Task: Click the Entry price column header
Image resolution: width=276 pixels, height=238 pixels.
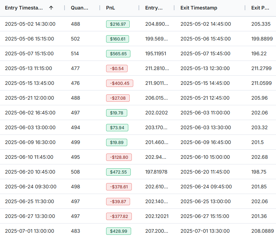Action: click(x=154, y=8)
